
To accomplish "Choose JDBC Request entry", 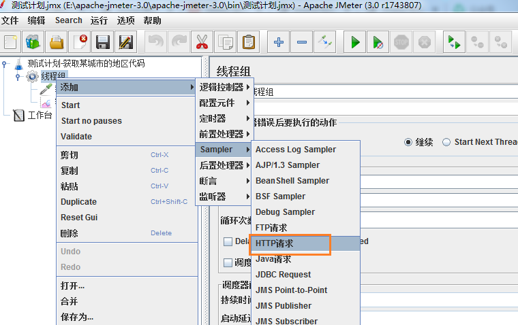I will [x=305, y=275].
